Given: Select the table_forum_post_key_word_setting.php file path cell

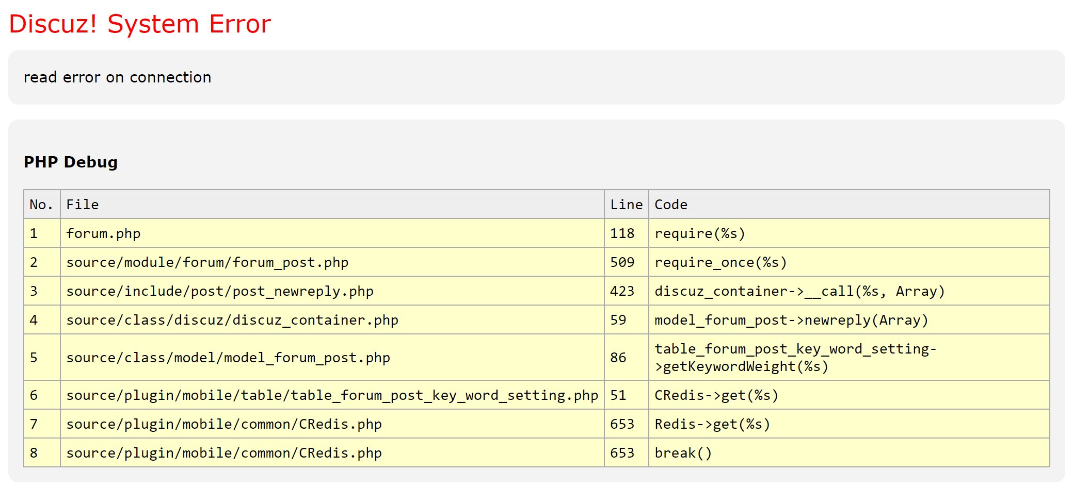Looking at the screenshot, I should [x=332, y=395].
